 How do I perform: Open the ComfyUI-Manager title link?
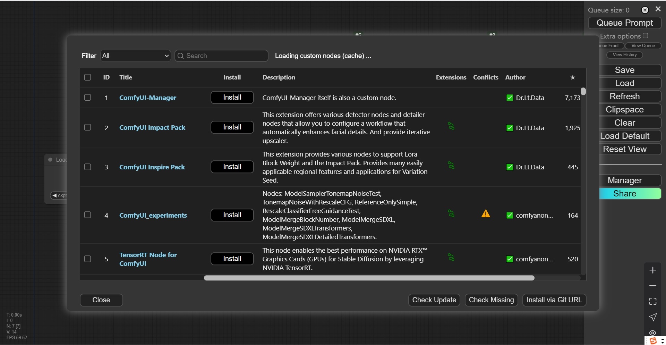(x=148, y=98)
